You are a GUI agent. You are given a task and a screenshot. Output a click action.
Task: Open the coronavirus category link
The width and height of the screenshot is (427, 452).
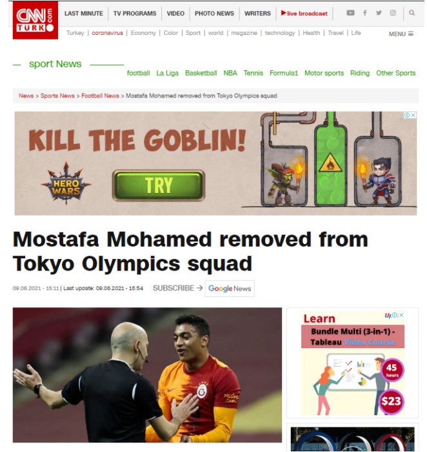click(x=108, y=33)
